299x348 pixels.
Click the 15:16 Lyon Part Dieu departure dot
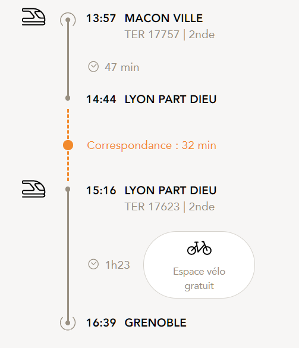pyautogui.click(x=68, y=189)
